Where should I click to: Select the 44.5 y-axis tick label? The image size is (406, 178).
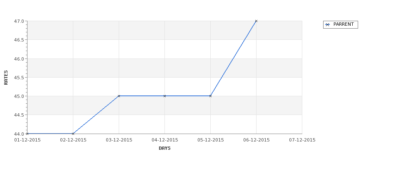click(19, 115)
